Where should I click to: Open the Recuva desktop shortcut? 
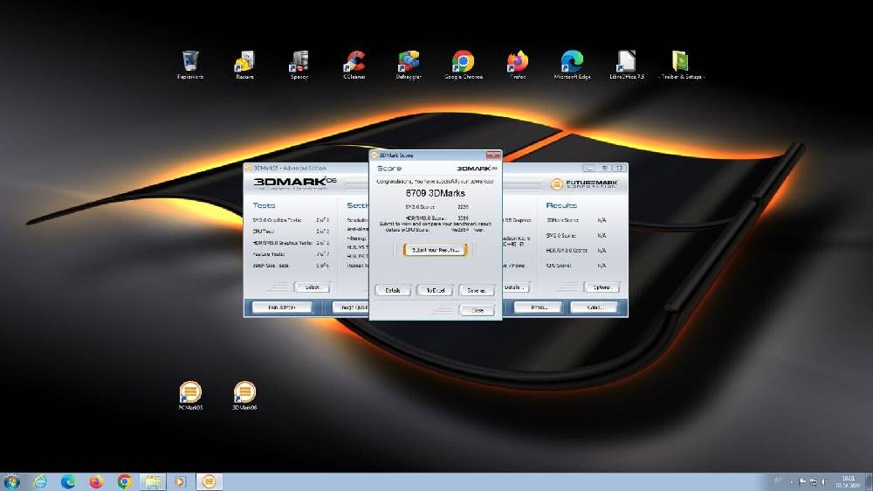244,65
